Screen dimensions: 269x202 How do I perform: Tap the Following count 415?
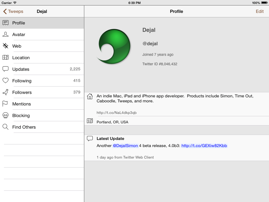(77, 80)
